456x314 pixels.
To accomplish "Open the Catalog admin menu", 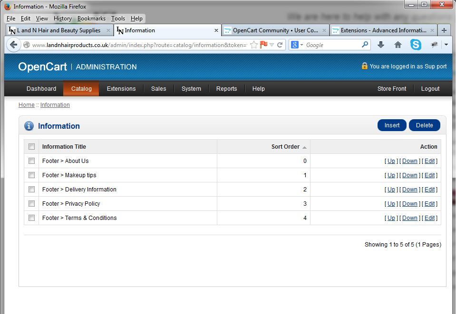I will tap(81, 88).
